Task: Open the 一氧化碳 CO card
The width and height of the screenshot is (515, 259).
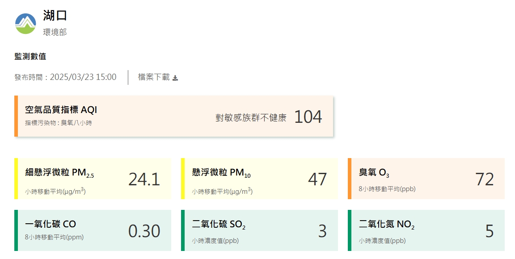Action: click(93, 230)
